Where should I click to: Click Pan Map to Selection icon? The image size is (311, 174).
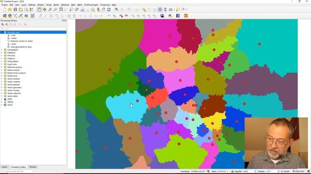[x=45, y=10]
